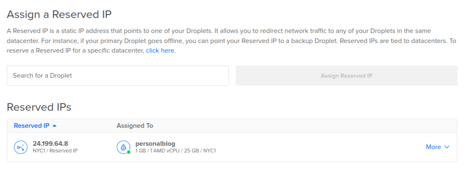Click the ascending sort arrow icon

54,126
